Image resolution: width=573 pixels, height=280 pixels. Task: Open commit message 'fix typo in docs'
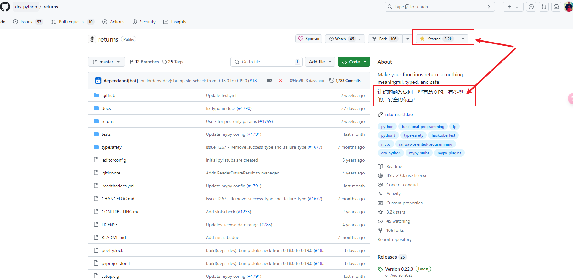(x=221, y=108)
